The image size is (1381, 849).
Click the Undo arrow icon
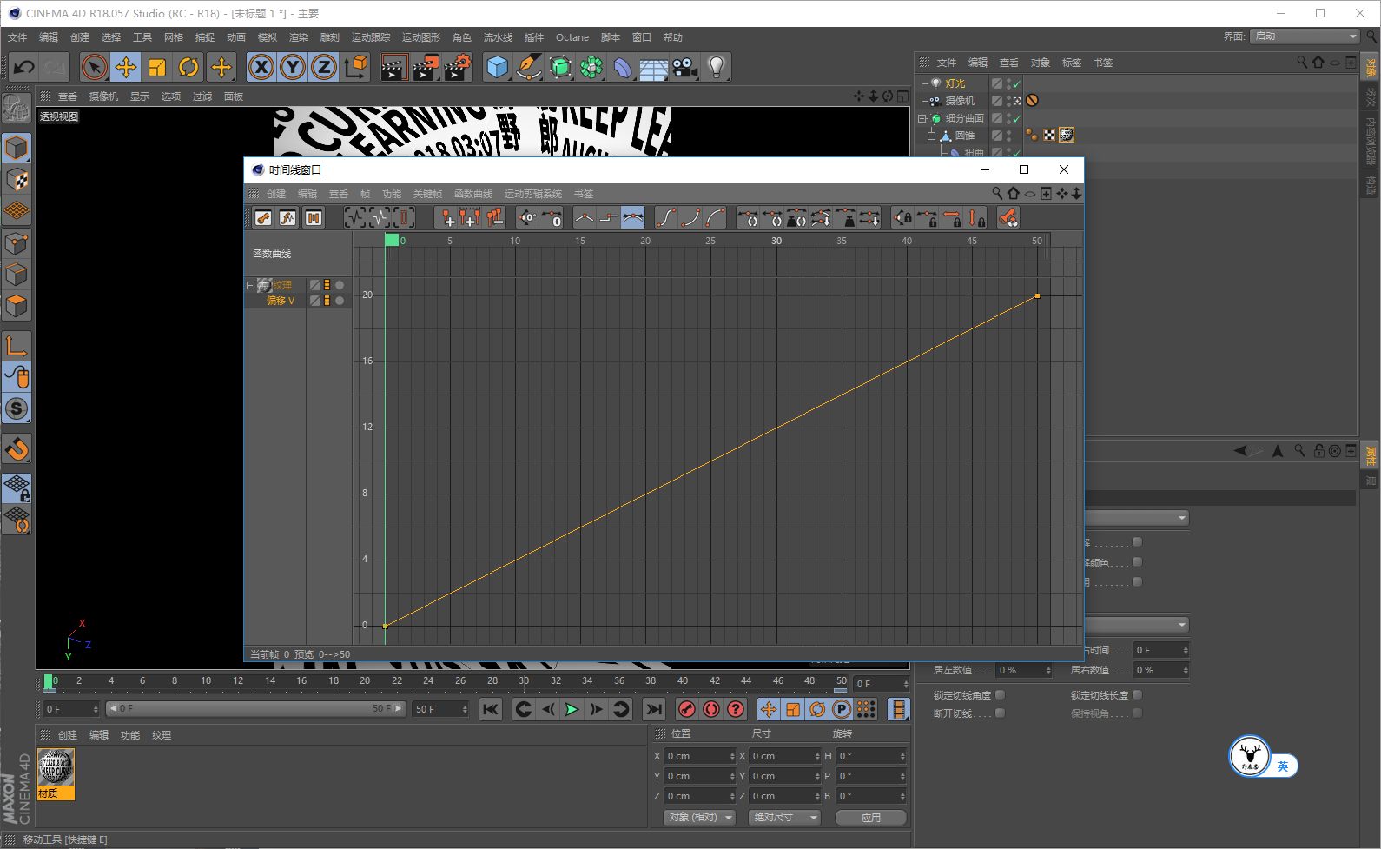(24, 67)
